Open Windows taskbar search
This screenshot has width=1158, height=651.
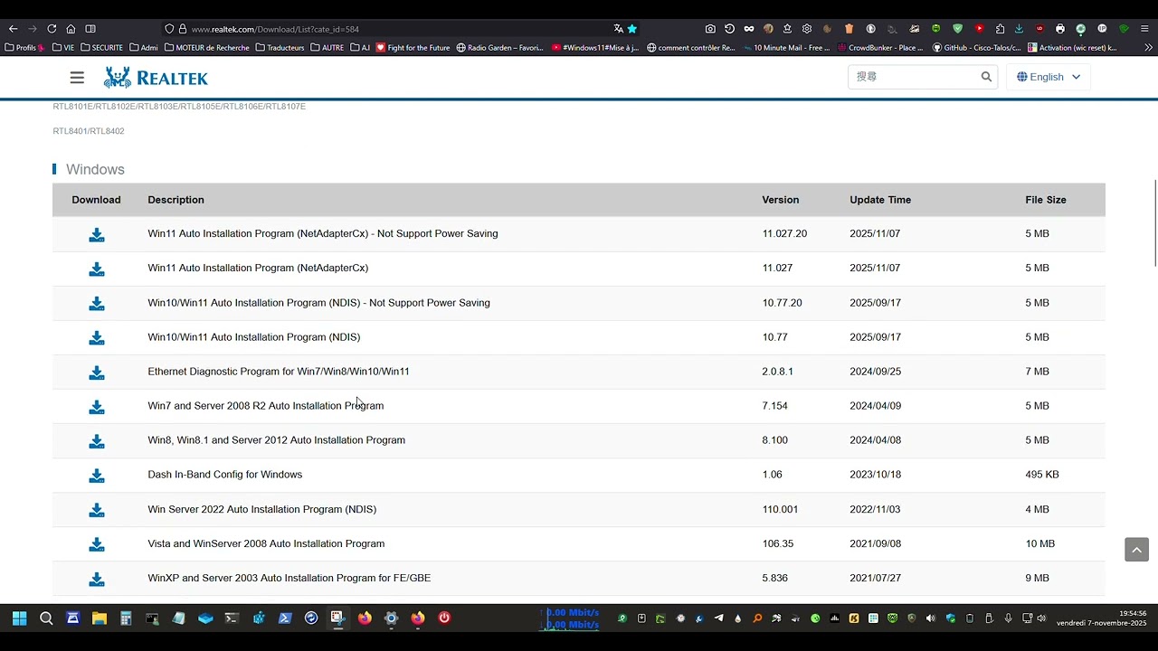coord(46,618)
